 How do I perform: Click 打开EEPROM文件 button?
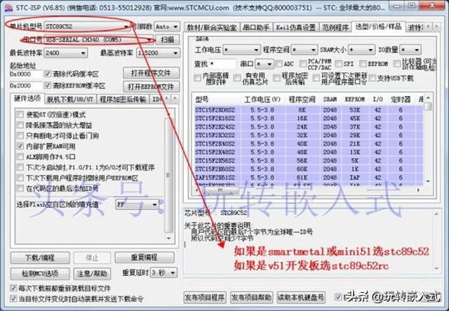coord(152,86)
